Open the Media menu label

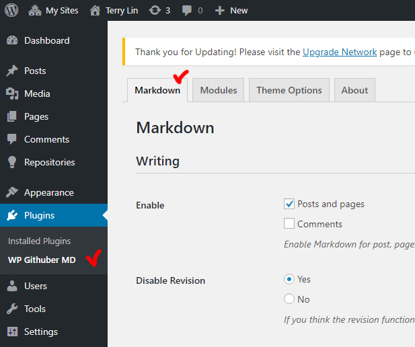tap(37, 93)
